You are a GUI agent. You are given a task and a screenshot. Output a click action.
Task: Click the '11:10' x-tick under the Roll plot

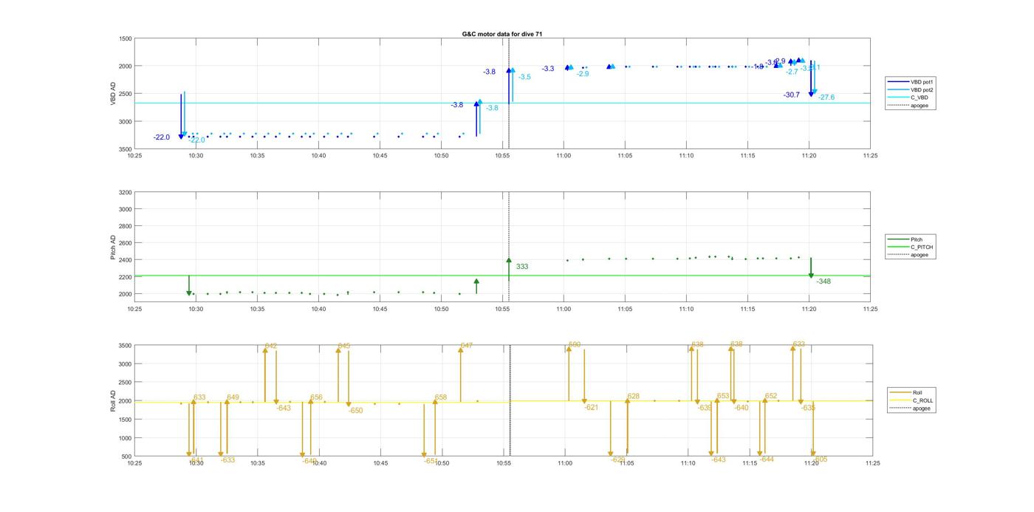688,463
